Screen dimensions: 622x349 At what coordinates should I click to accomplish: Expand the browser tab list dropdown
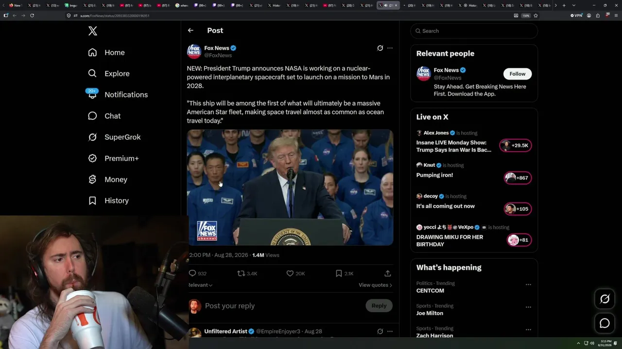pyautogui.click(x=574, y=5)
